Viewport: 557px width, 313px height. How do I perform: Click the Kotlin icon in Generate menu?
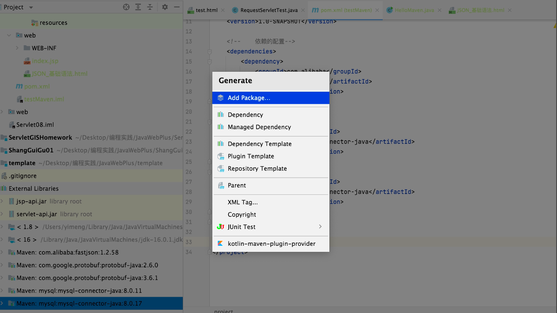coord(220,244)
